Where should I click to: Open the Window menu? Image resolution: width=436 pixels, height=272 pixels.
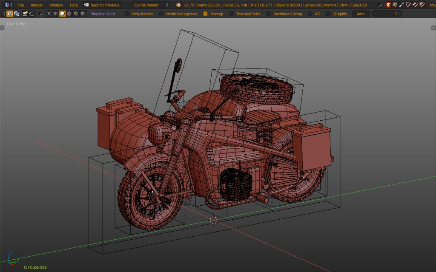(56, 5)
